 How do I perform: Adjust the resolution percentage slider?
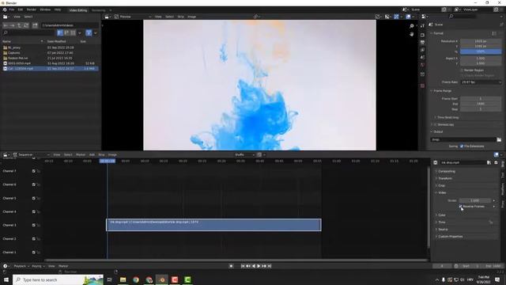point(481,51)
